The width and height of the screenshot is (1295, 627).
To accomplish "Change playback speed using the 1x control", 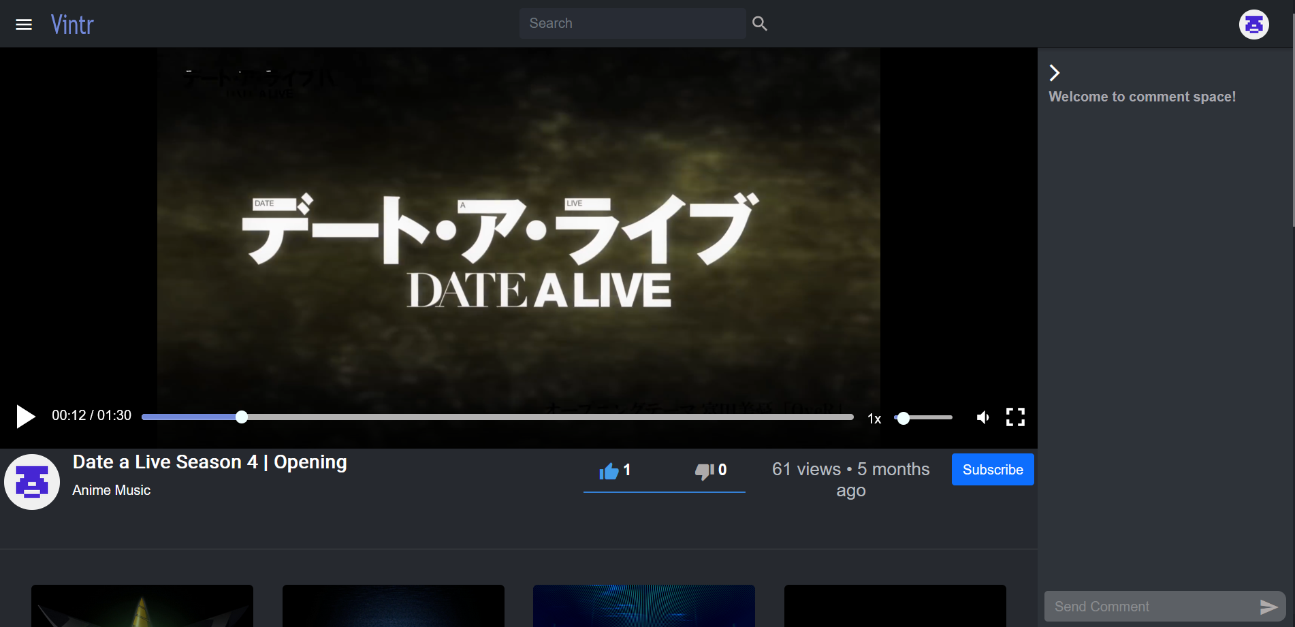I will (874, 419).
